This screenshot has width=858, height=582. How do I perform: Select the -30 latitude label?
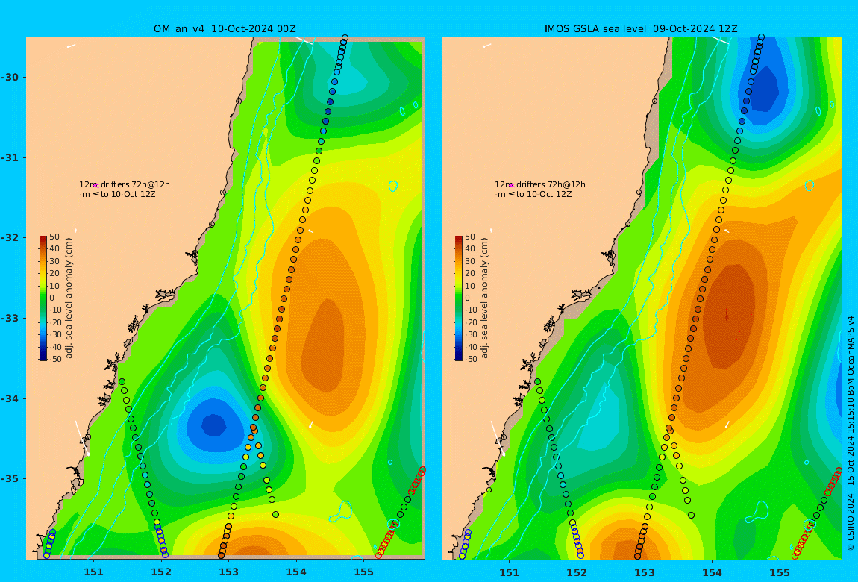click(10, 77)
